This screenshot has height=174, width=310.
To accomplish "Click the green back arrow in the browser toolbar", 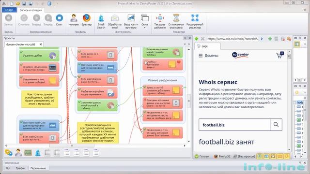I will point(197,39).
